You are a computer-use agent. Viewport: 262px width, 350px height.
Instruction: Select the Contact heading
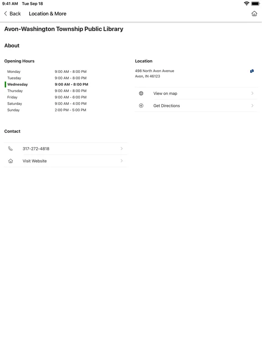coord(12,131)
